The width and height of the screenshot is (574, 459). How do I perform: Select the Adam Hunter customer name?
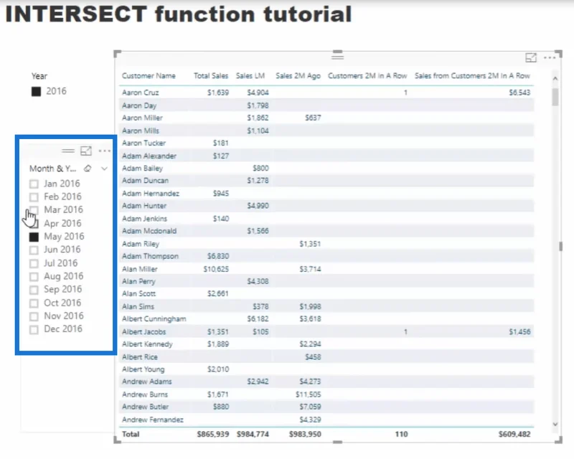pyautogui.click(x=144, y=206)
